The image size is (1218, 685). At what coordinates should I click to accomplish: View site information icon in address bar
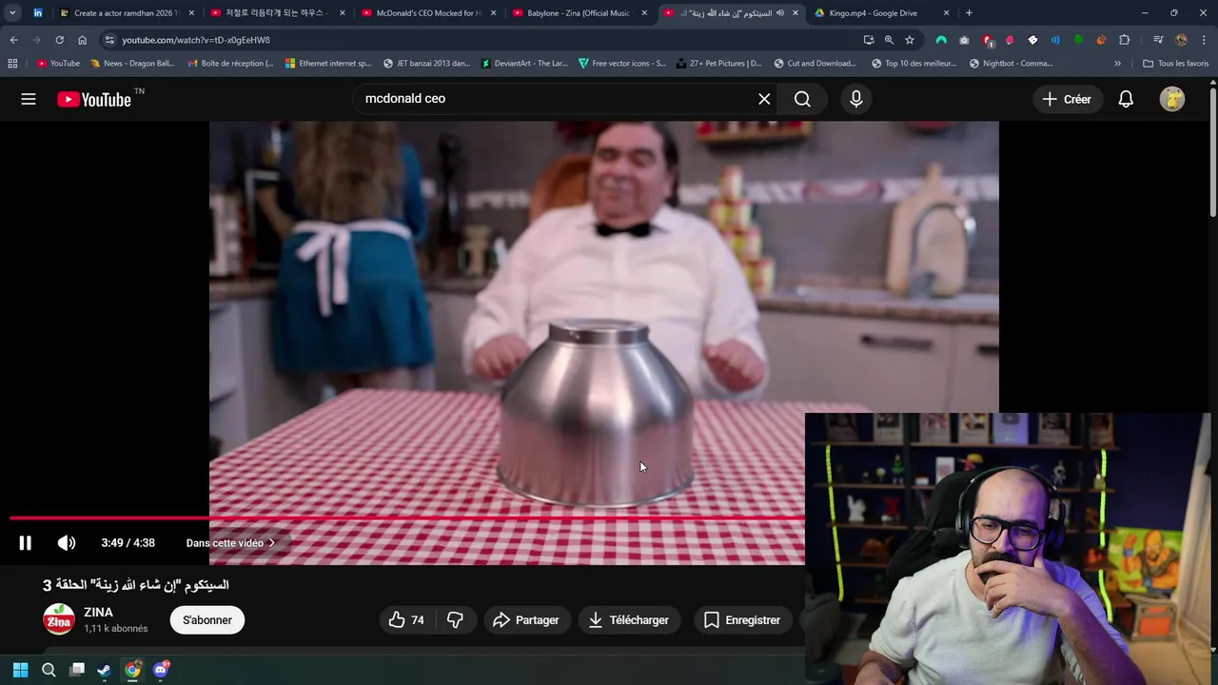[109, 40]
